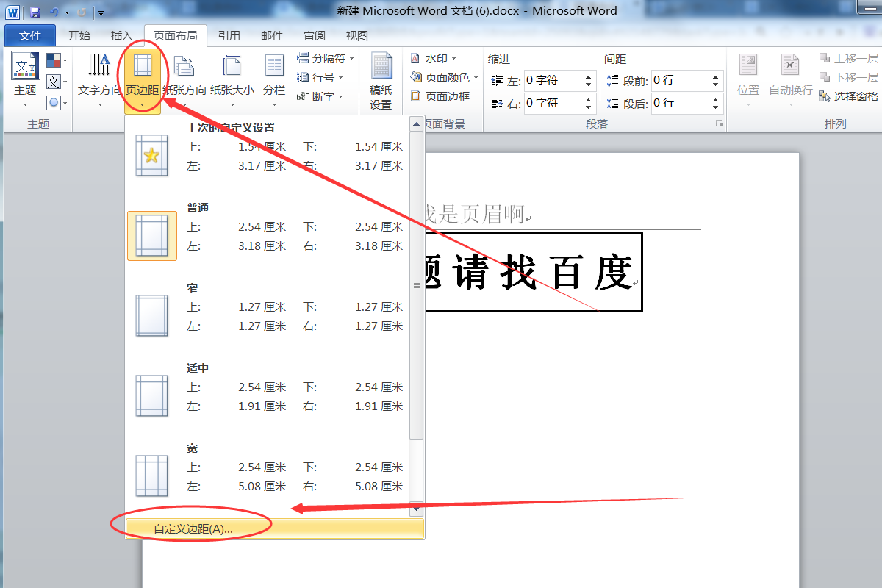
Task: Open theme fonts icon
Action: point(56,82)
